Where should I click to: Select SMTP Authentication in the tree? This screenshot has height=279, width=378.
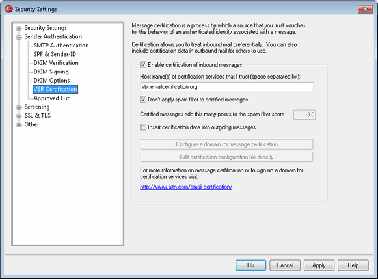click(61, 46)
